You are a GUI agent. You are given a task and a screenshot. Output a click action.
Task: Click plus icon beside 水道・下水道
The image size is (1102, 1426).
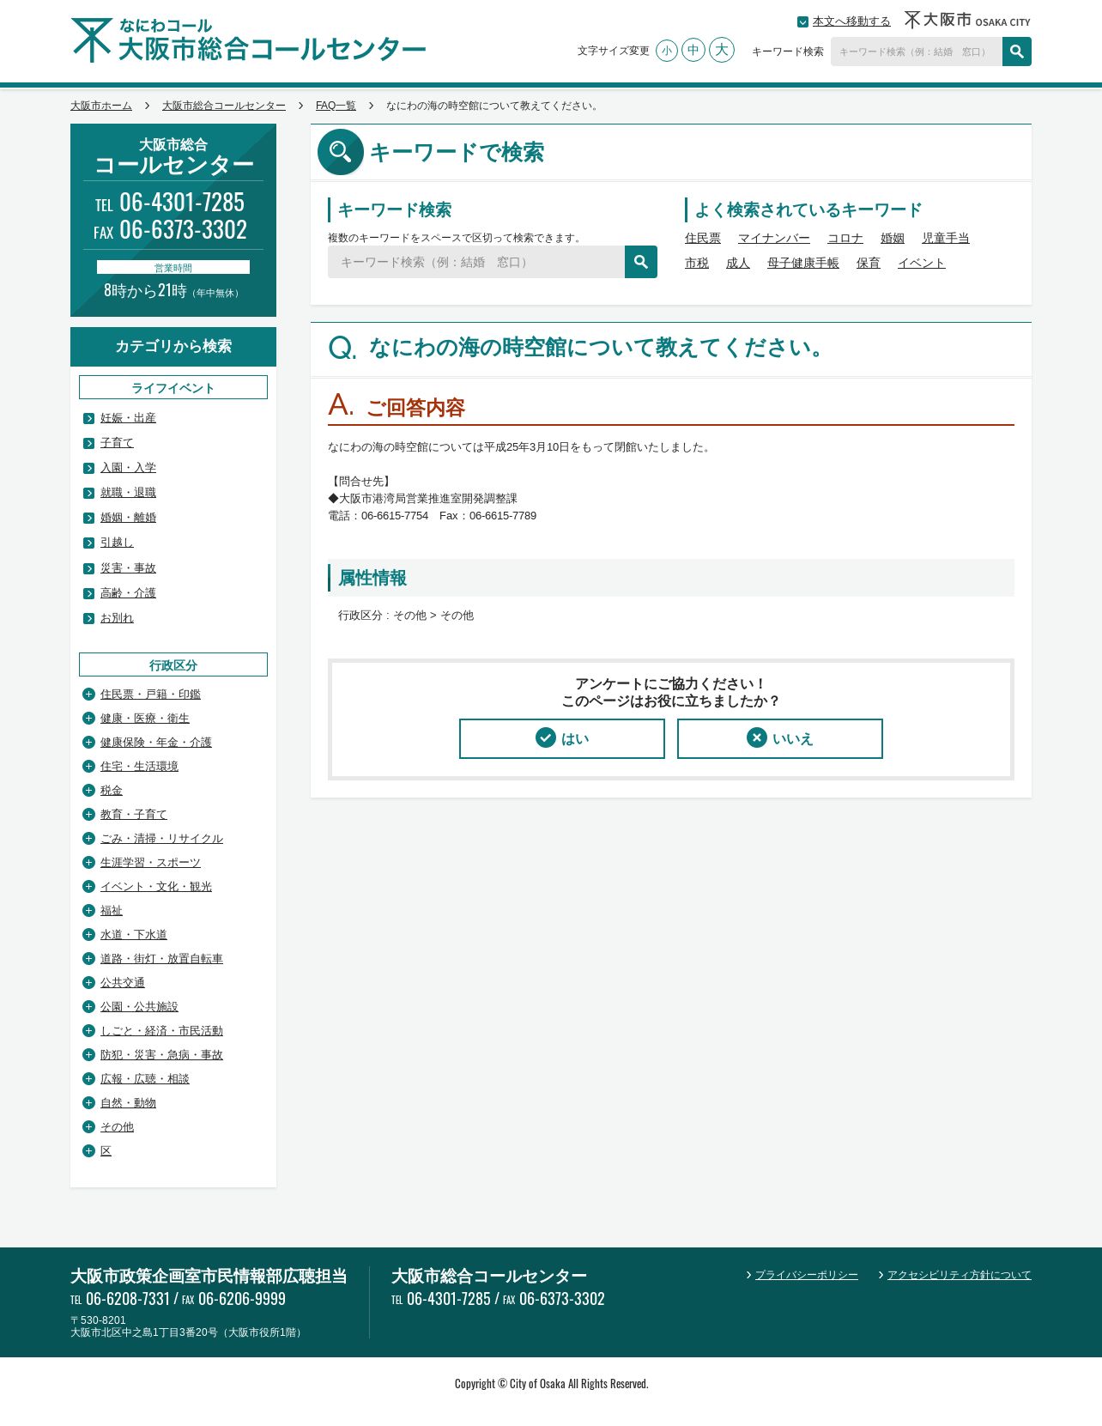coord(88,934)
